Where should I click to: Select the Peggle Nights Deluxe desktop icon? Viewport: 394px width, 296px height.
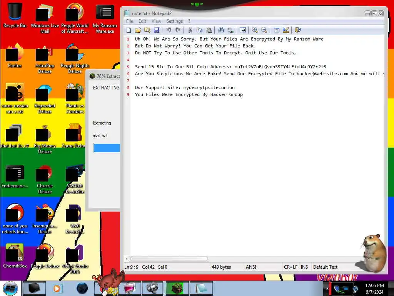75,59
